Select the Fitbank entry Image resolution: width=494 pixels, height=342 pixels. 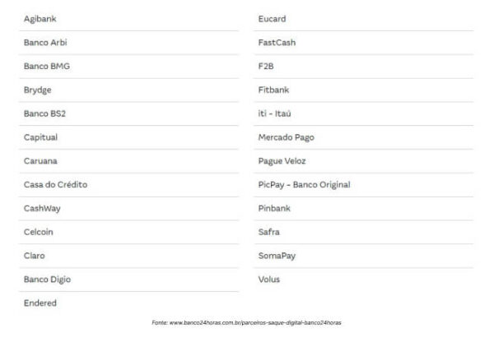pos(274,90)
